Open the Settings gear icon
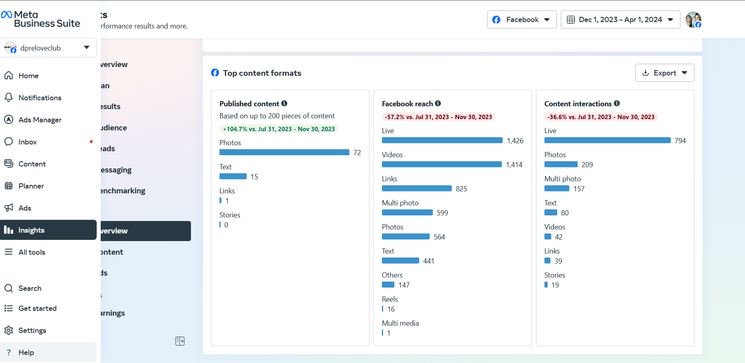This screenshot has height=363, width=745. pyautogui.click(x=8, y=330)
